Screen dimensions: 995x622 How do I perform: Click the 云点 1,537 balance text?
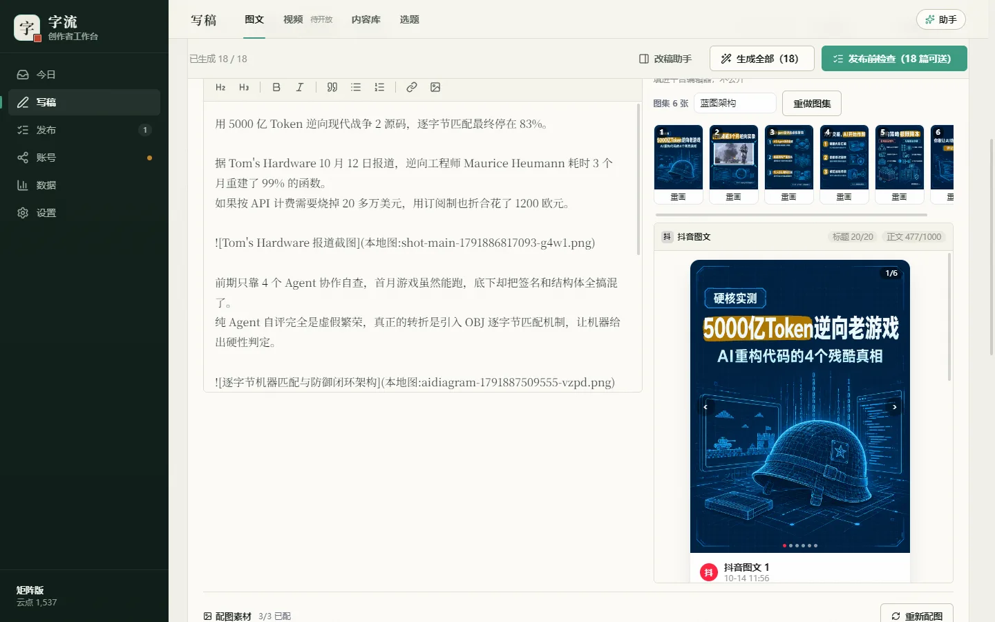click(37, 603)
